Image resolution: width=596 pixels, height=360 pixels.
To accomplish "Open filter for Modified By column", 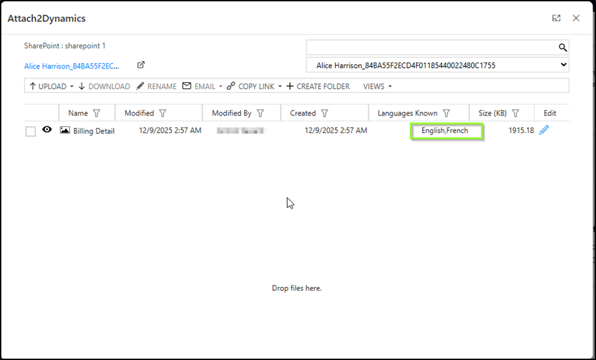I will (260, 114).
